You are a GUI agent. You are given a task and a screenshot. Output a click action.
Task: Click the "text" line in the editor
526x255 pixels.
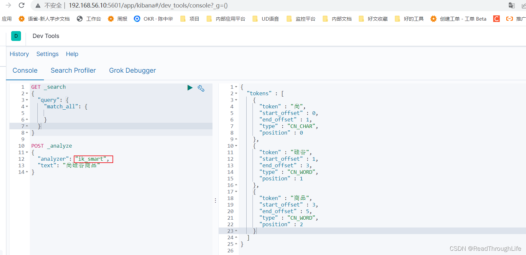coord(69,165)
